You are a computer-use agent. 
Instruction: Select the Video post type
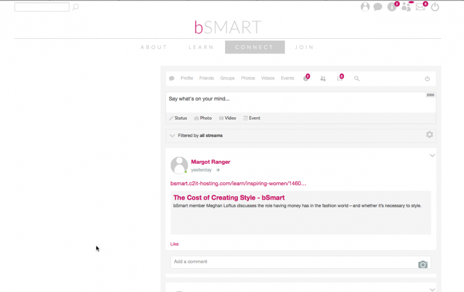[227, 118]
